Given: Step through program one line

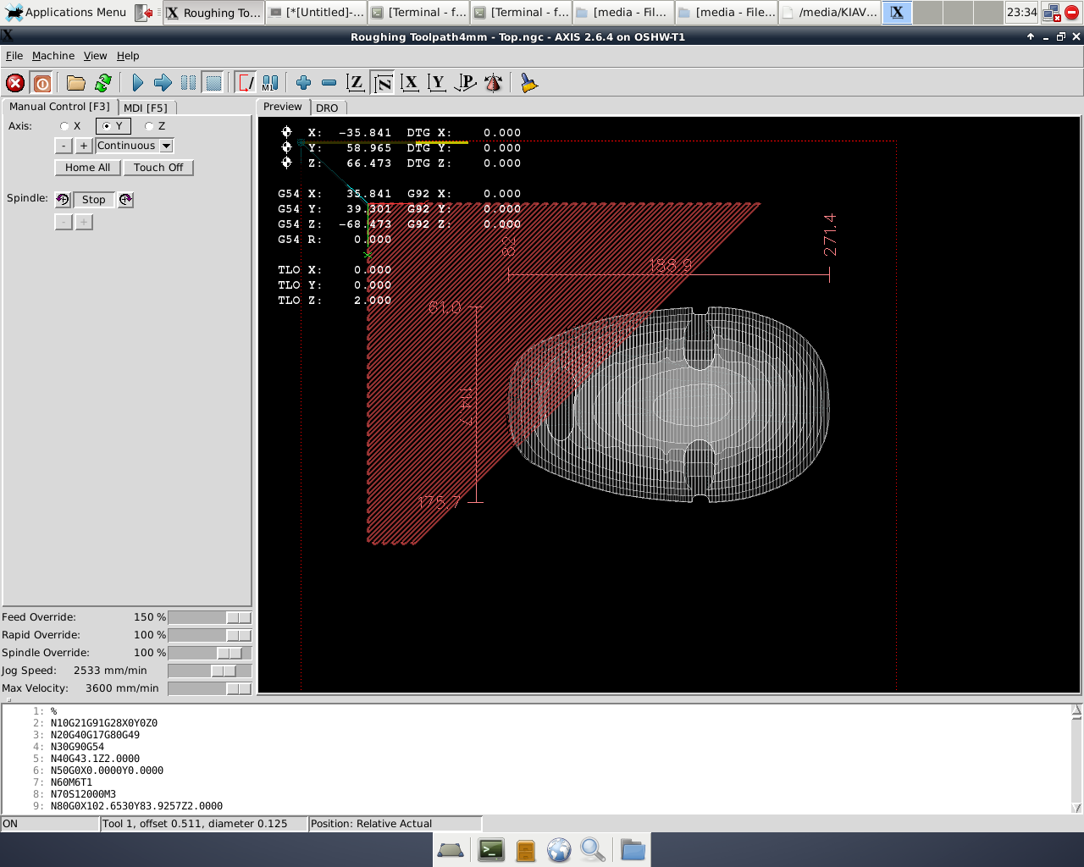Looking at the screenshot, I should point(163,82).
